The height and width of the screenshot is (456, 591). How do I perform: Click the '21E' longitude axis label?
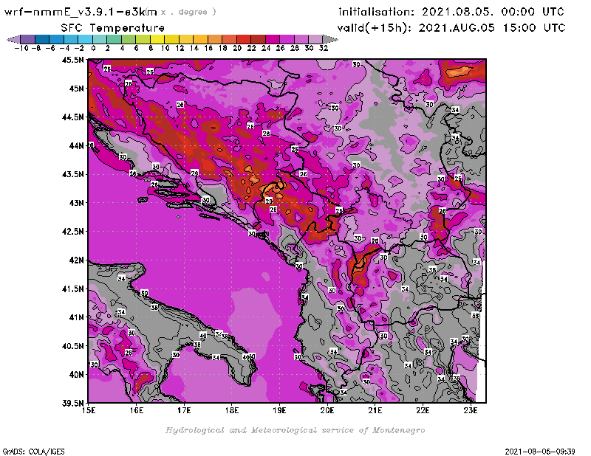pyautogui.click(x=375, y=410)
